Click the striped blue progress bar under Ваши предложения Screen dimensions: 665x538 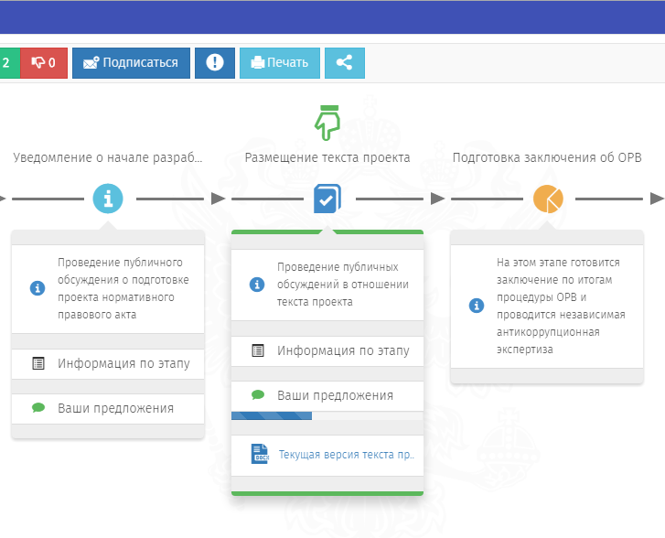click(x=272, y=415)
